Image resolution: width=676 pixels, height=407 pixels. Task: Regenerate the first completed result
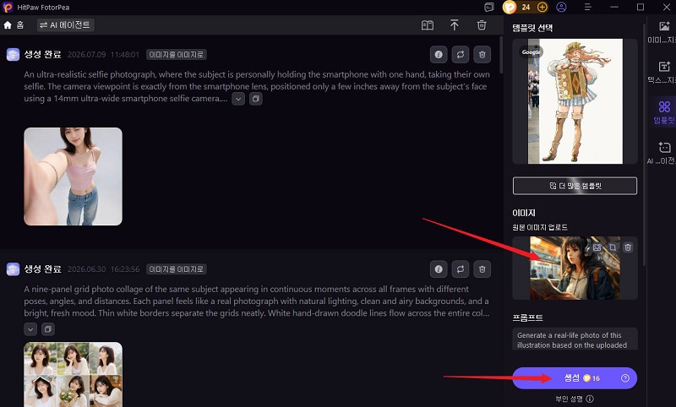point(461,55)
